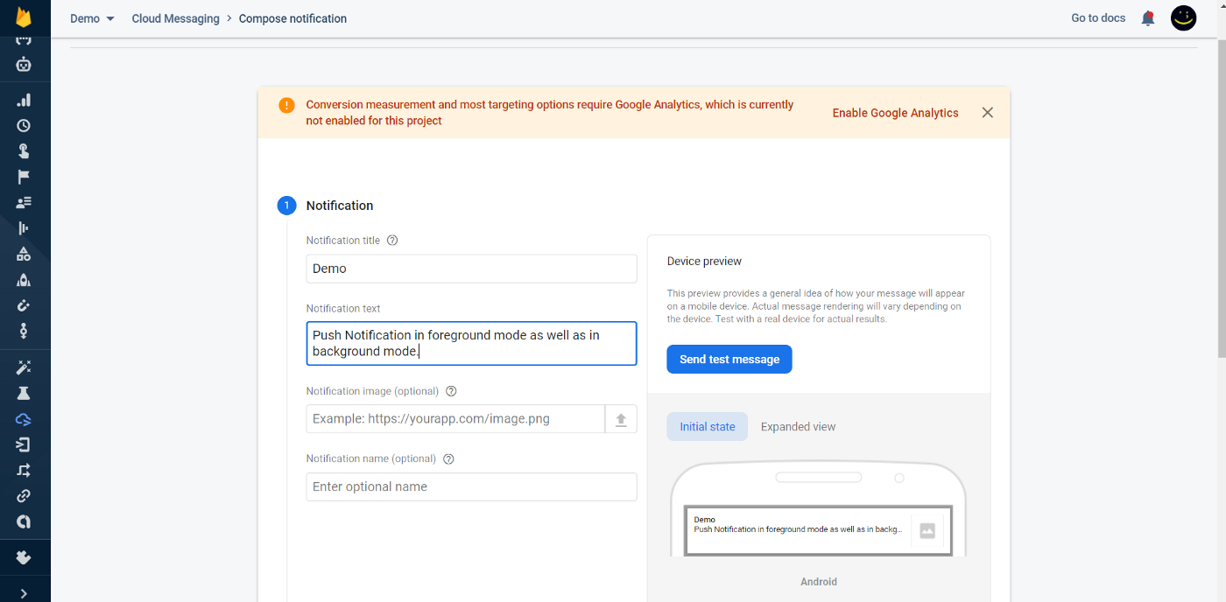Expand the sidebar navigation with bottom chevron
The height and width of the screenshot is (602, 1226).
(24, 593)
